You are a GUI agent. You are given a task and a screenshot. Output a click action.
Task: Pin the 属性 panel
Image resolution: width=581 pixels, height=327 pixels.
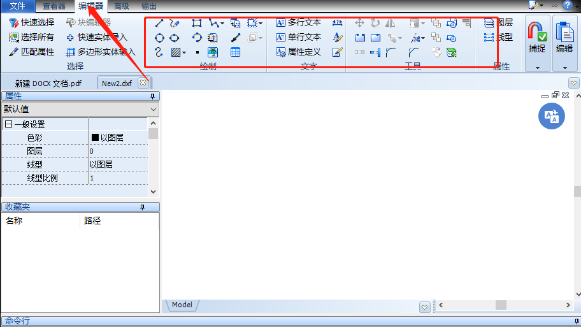(152, 96)
